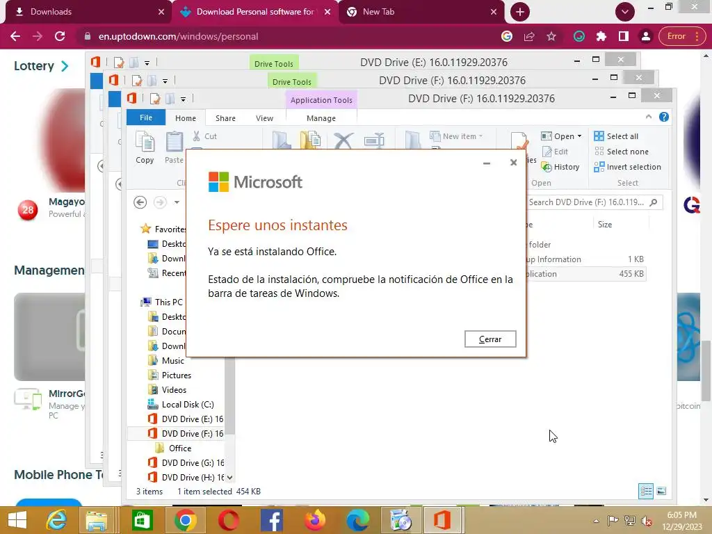Click the Size column header
Viewport: 712px width, 534px height.
(x=605, y=225)
